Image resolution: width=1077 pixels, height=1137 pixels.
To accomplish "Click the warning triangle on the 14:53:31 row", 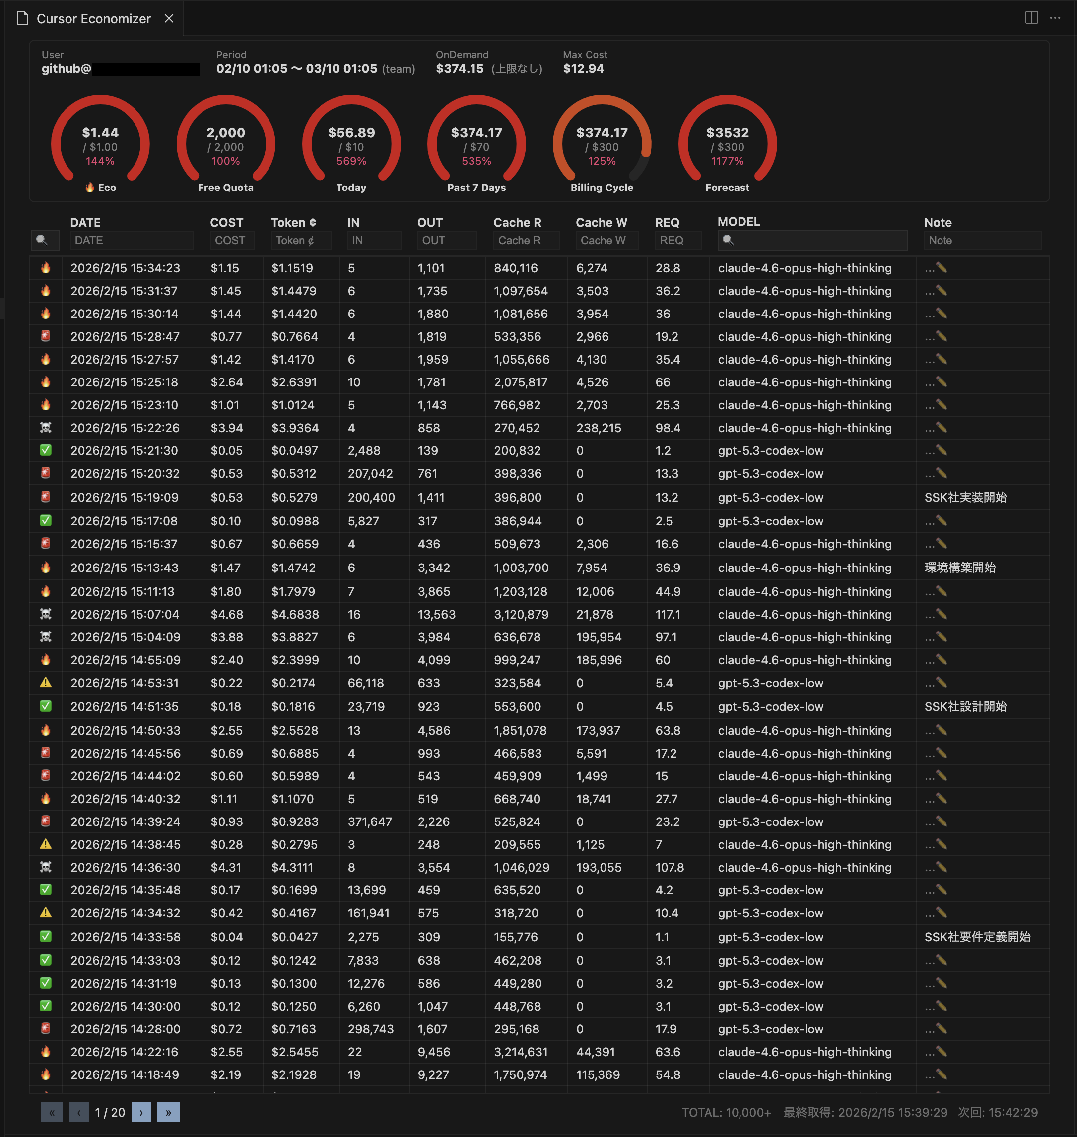I will point(45,683).
